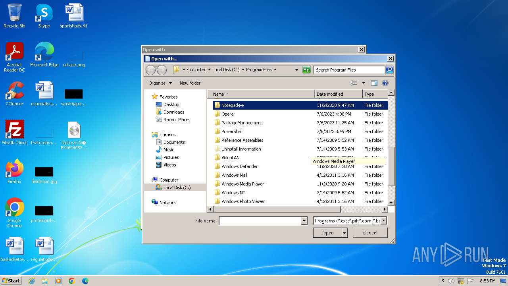Open dialog Help question mark icon
508x286 pixels.
click(385, 83)
